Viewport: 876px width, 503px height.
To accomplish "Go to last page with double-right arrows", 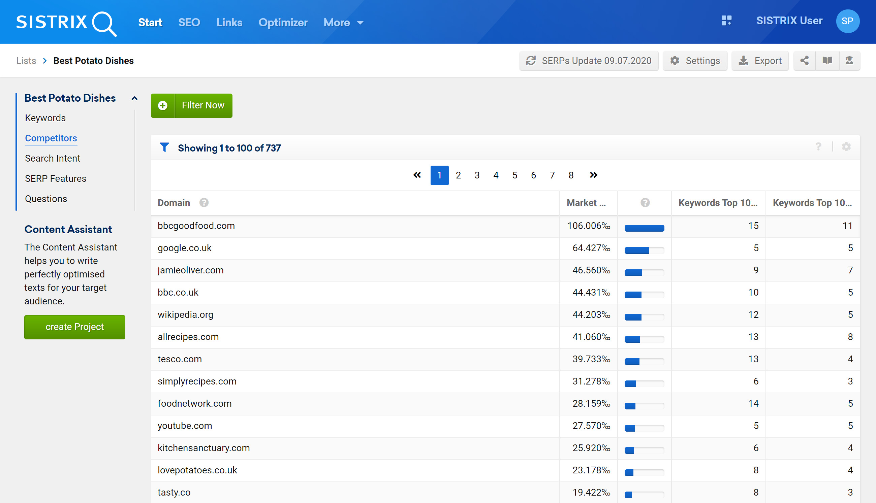I will coord(593,175).
